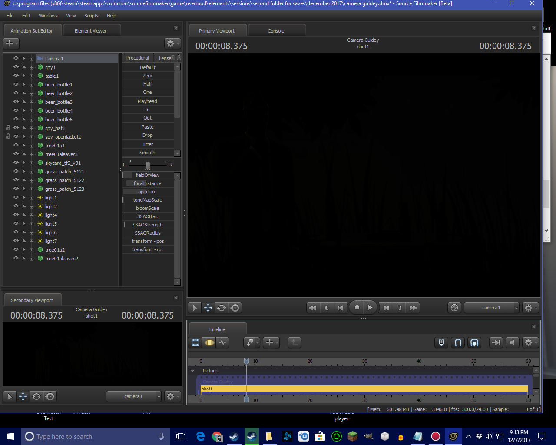Open the Clip Editor in the Timeline
556x445 pixels.
(x=195, y=342)
